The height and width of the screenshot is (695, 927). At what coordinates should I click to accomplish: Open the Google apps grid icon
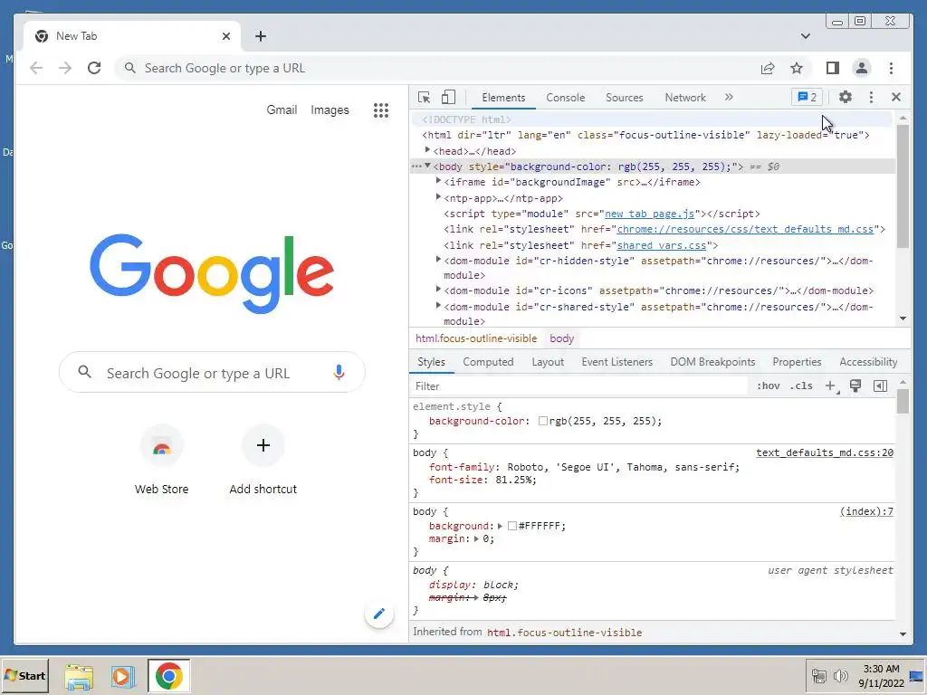pyautogui.click(x=381, y=109)
